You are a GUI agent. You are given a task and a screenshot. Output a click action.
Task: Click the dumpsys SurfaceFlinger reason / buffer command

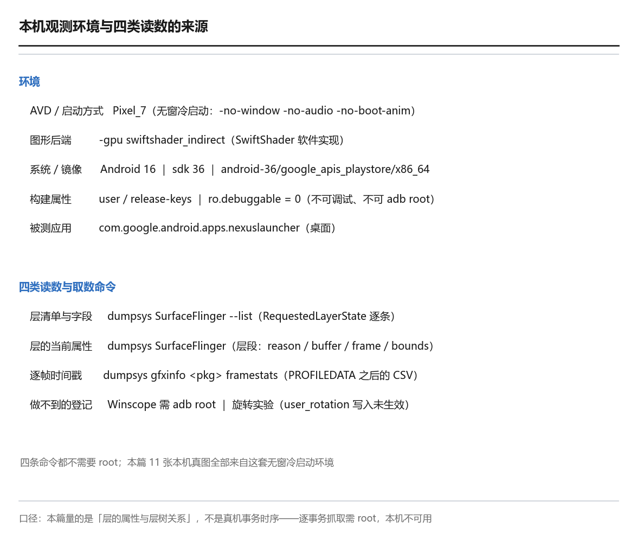pos(271,346)
